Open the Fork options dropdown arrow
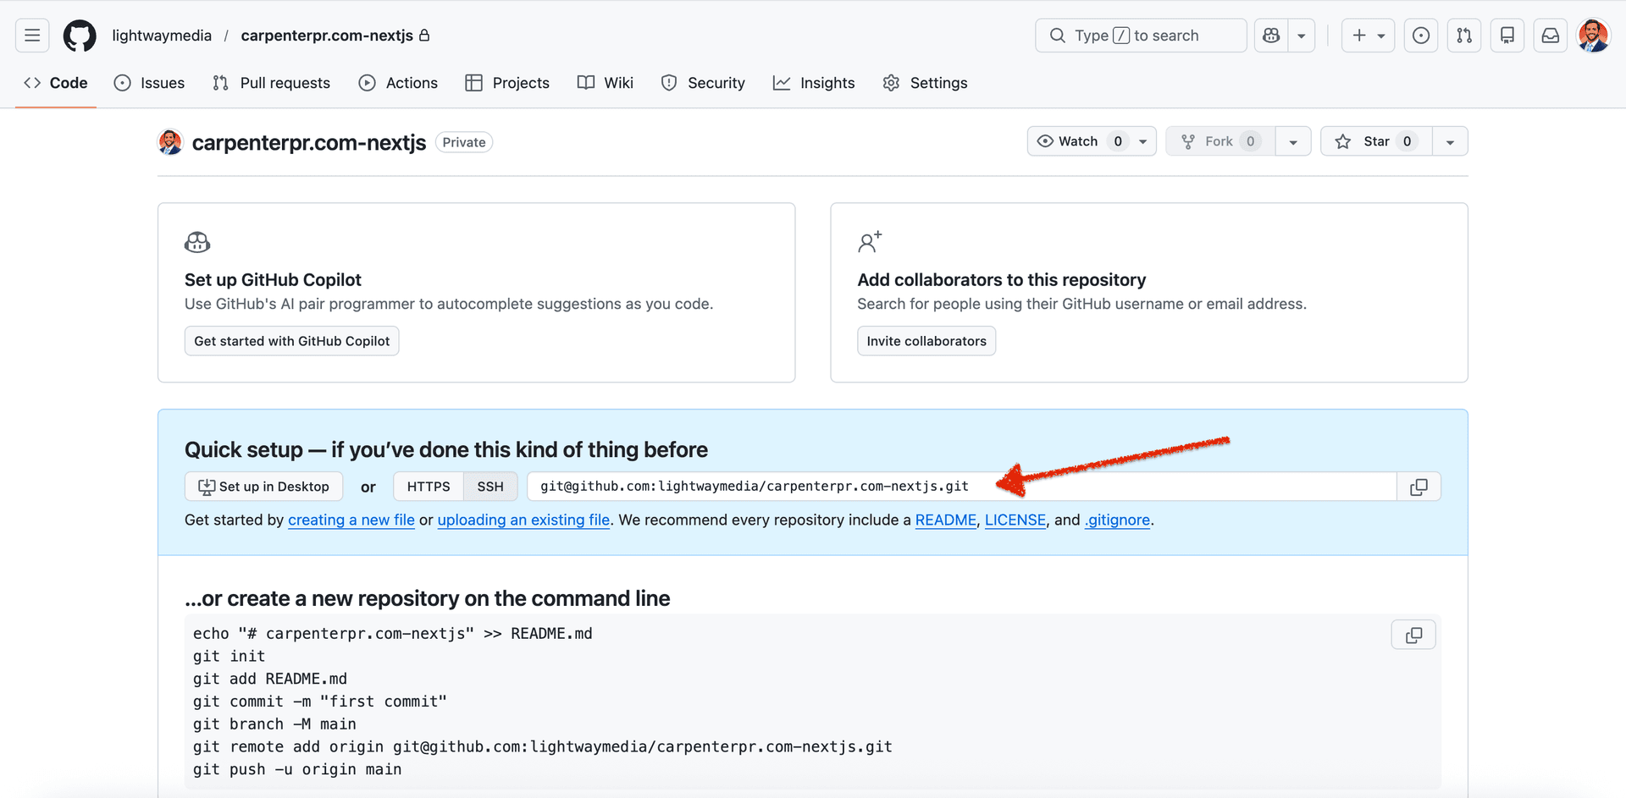 1293,141
